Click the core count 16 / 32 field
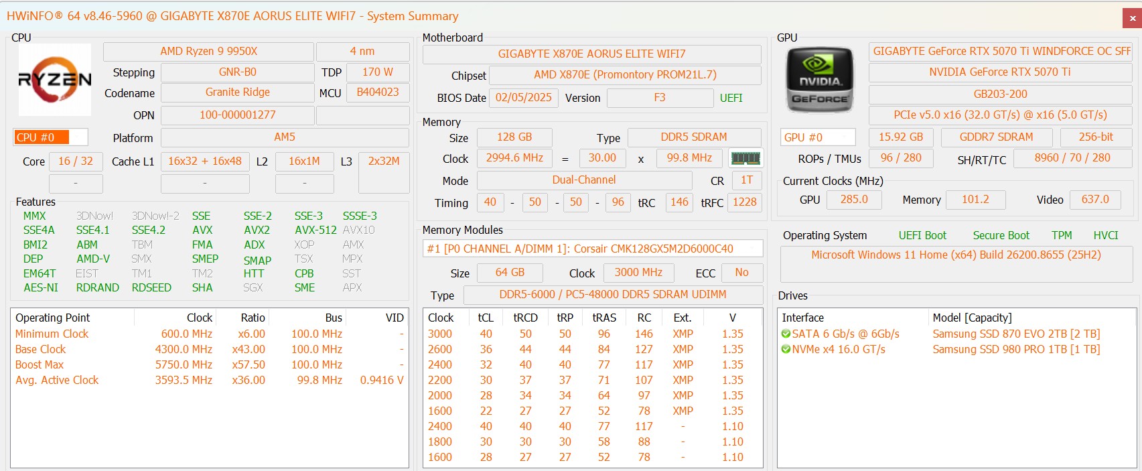The width and height of the screenshot is (1142, 471). [x=76, y=161]
